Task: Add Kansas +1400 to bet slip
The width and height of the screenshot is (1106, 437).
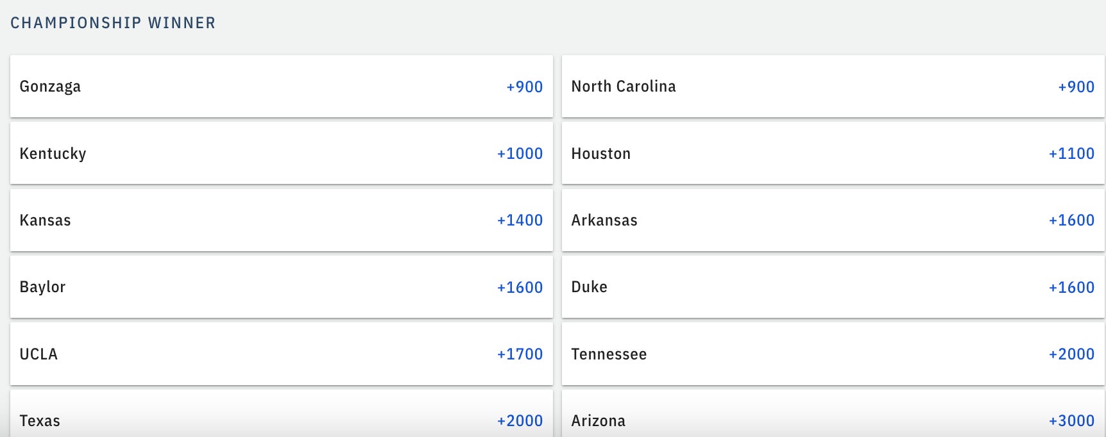Action: [281, 220]
